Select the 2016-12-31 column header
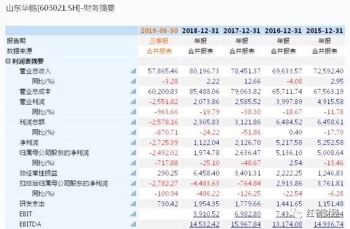The image size is (350, 229). tap(283, 30)
